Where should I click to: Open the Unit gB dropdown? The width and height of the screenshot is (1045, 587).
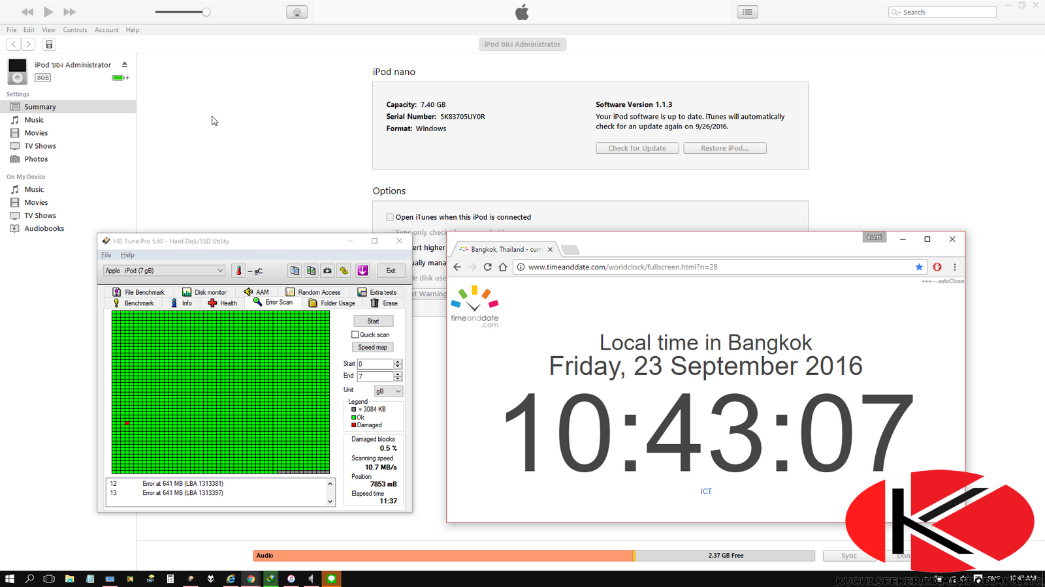pos(389,391)
